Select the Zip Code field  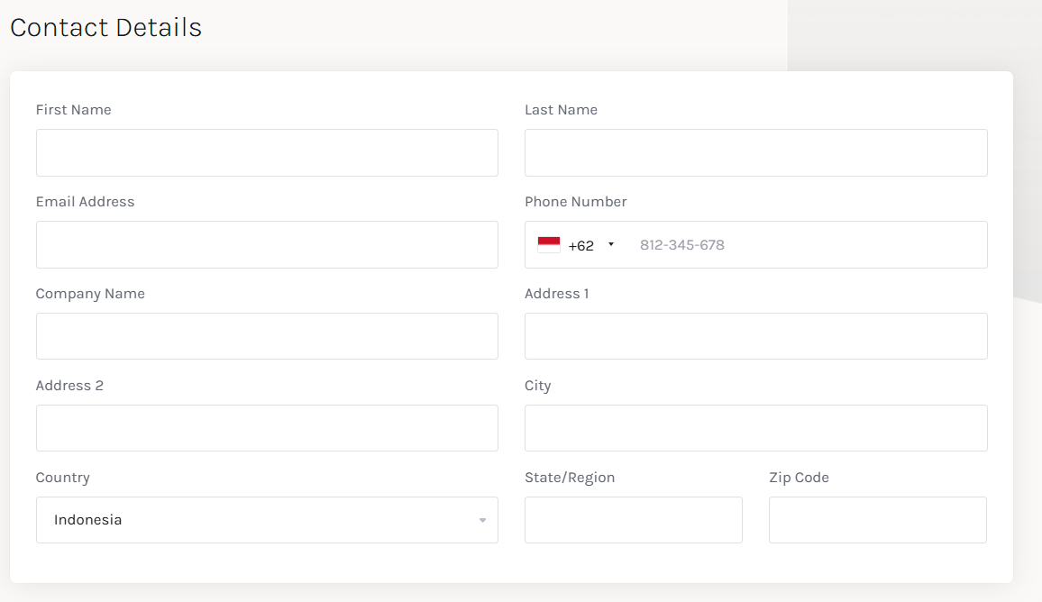tap(877, 520)
